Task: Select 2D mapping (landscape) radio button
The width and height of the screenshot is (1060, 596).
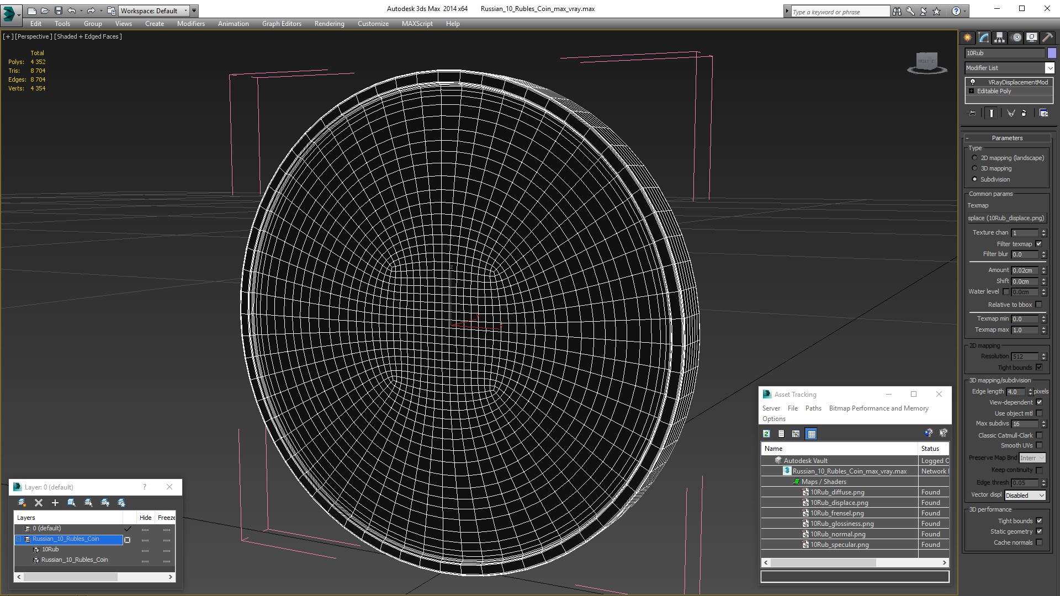Action: click(974, 158)
